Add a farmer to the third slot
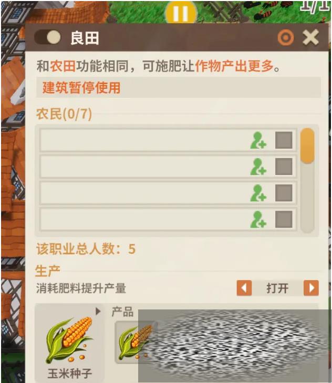 [258, 193]
